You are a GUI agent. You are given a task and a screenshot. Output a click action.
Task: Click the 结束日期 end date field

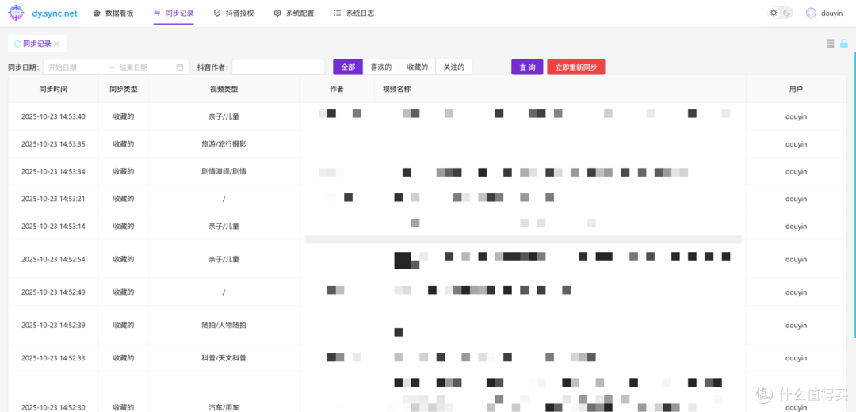point(145,67)
